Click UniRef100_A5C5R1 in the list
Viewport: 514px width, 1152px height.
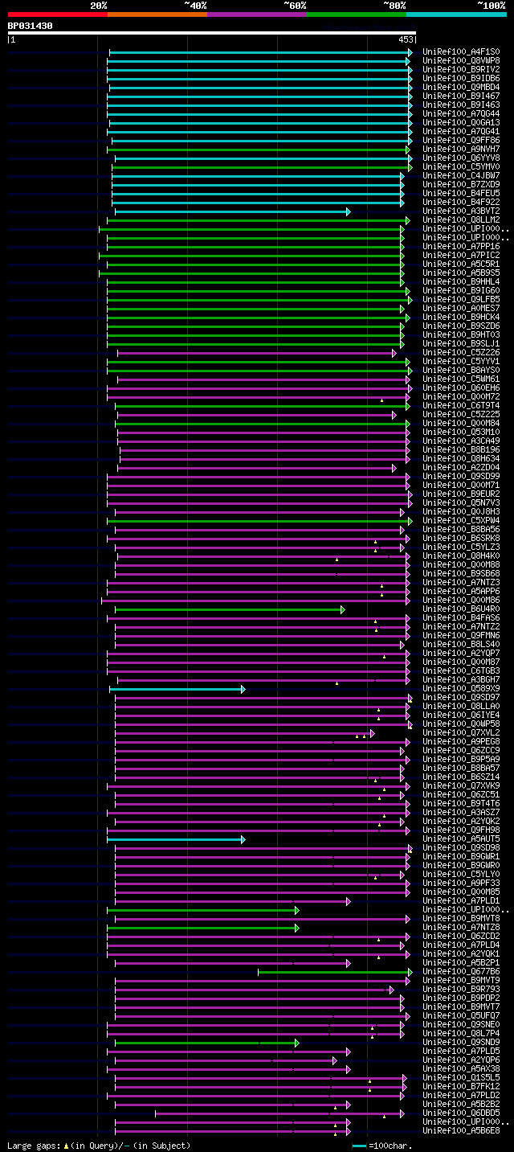click(461, 264)
